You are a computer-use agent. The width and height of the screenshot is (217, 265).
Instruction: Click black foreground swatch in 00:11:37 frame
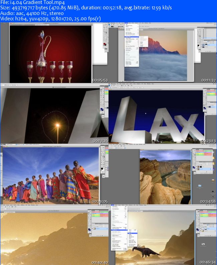pos(198,45)
